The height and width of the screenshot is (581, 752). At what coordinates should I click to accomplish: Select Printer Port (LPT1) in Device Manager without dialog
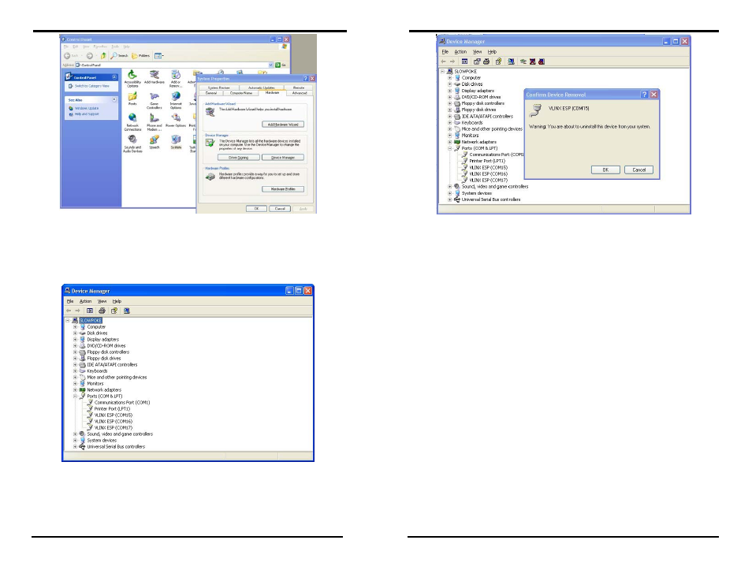[112, 409]
